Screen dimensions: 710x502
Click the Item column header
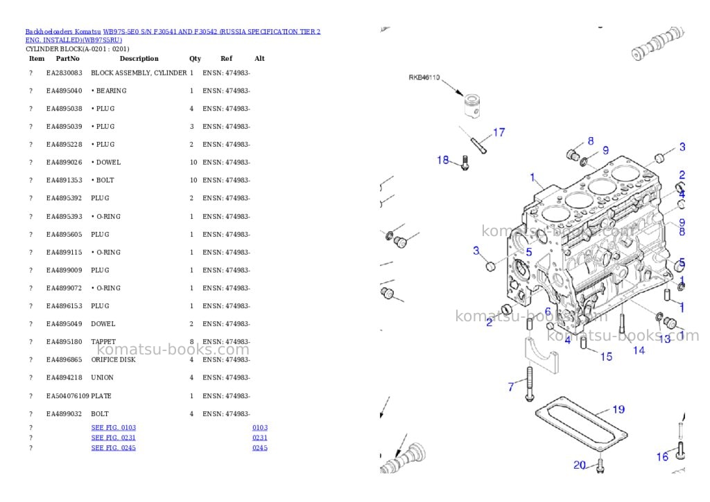pyautogui.click(x=37, y=58)
